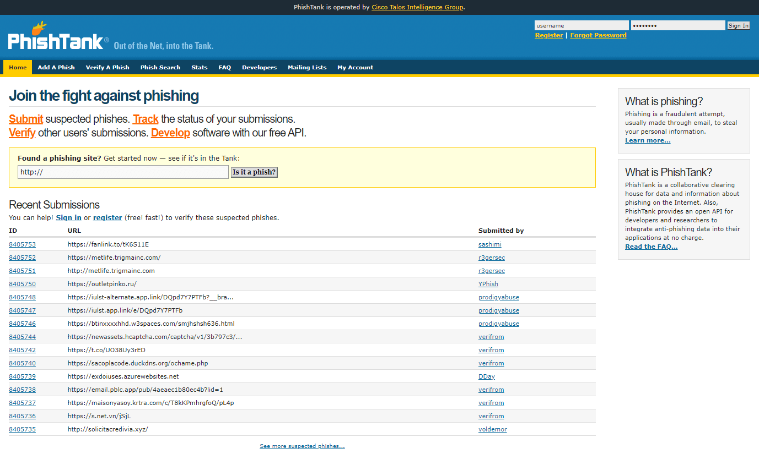Viewport: 759px width, 454px height.
Task: Click 'Read the FAQ...' link
Action: [652, 247]
